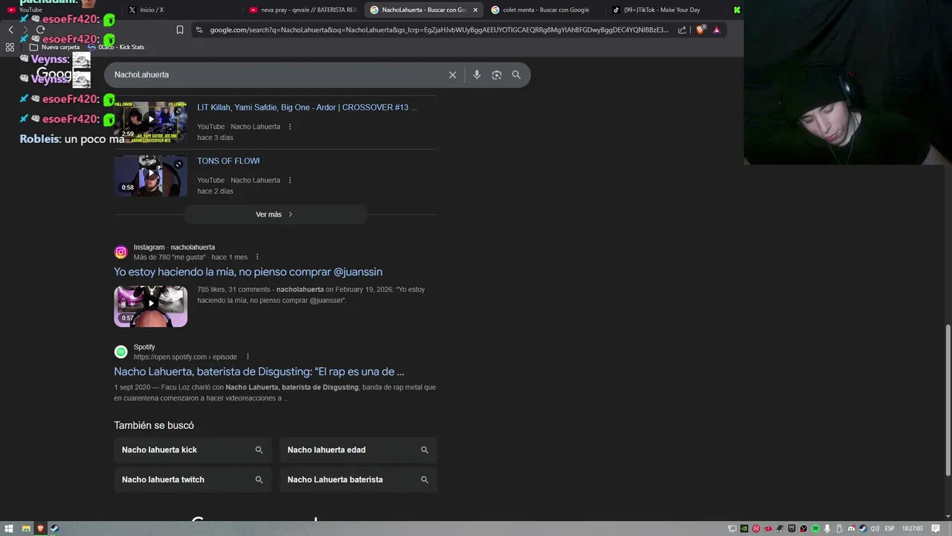Play the Instagram reel thumbnail
Image resolution: width=952 pixels, height=536 pixels.
coord(151,306)
